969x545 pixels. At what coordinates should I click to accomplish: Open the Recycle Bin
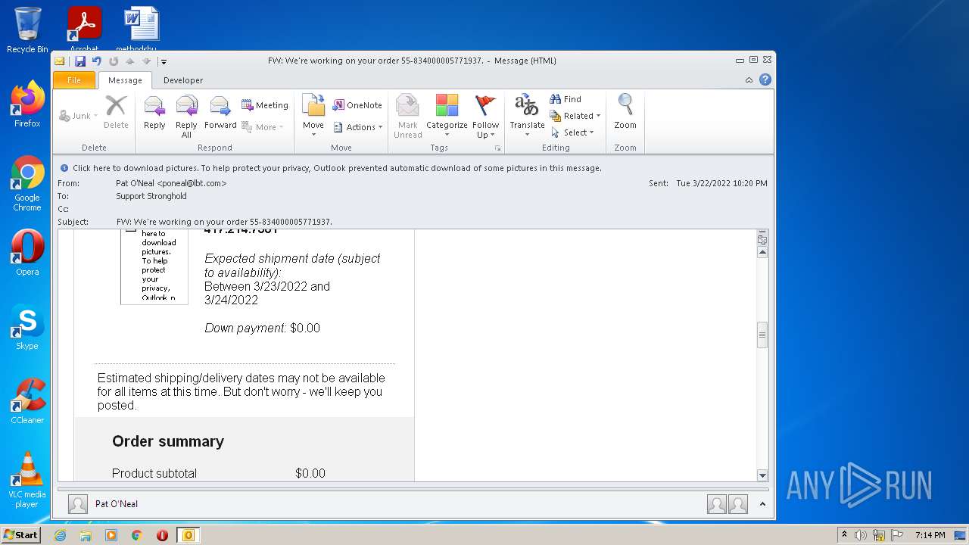27,30
